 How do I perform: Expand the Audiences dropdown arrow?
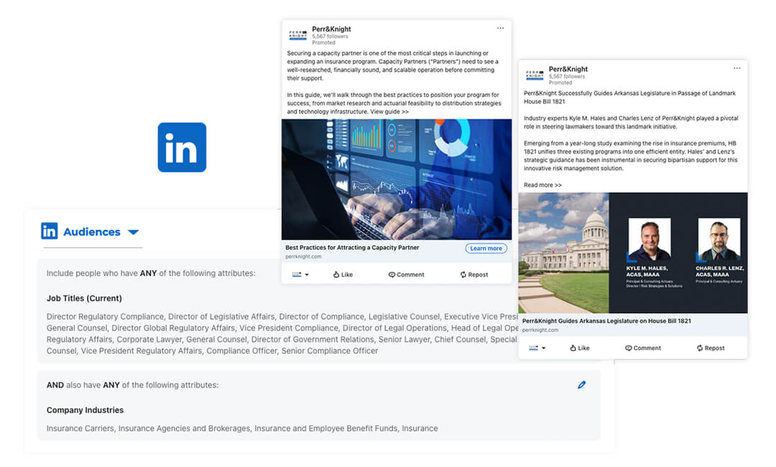pos(133,232)
